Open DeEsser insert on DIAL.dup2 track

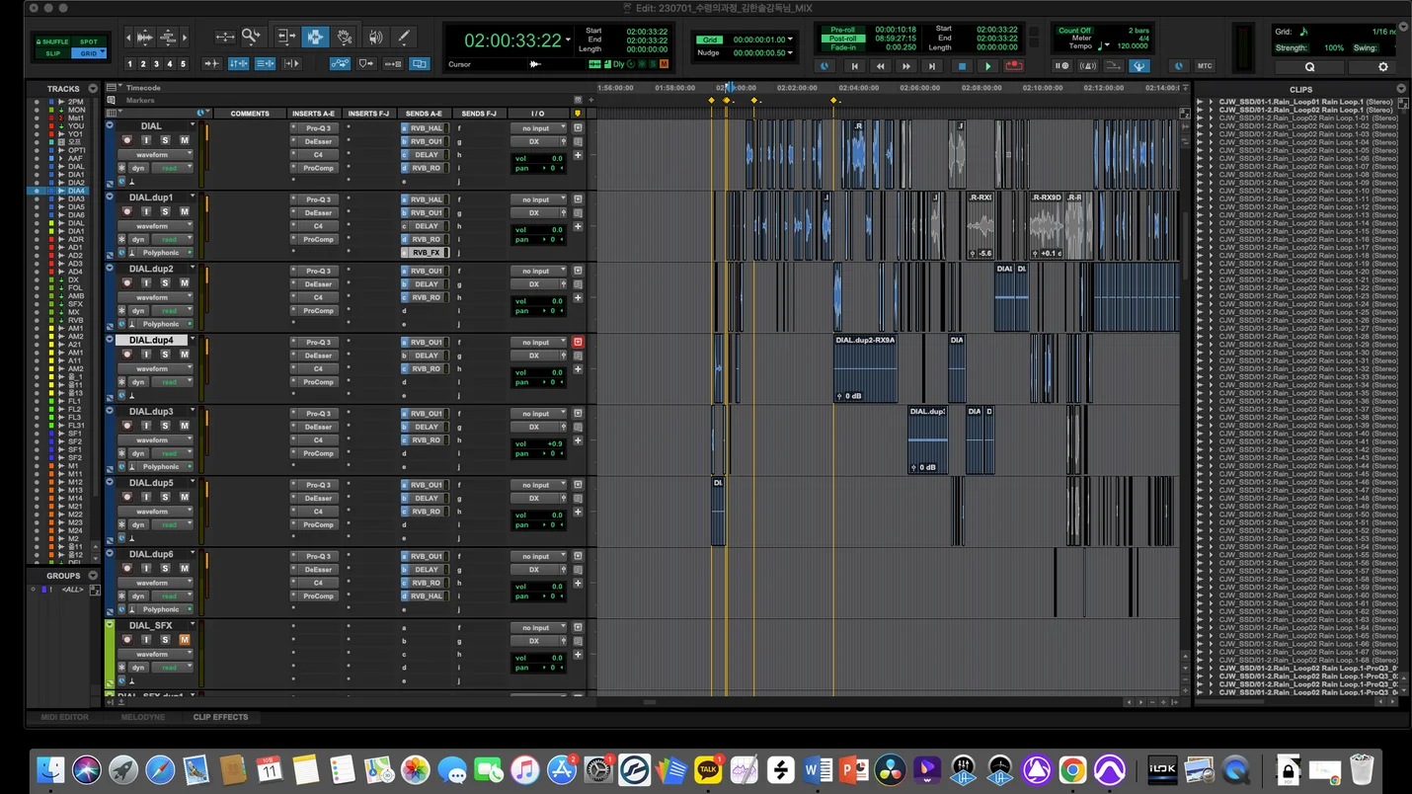pyautogui.click(x=316, y=284)
